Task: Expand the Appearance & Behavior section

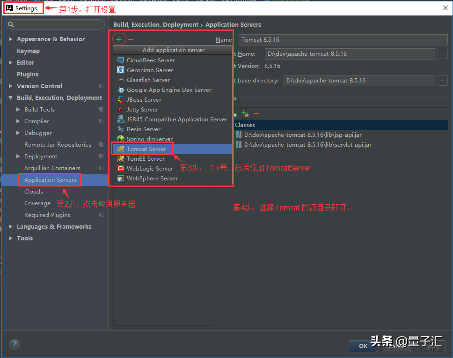Action: [10, 39]
